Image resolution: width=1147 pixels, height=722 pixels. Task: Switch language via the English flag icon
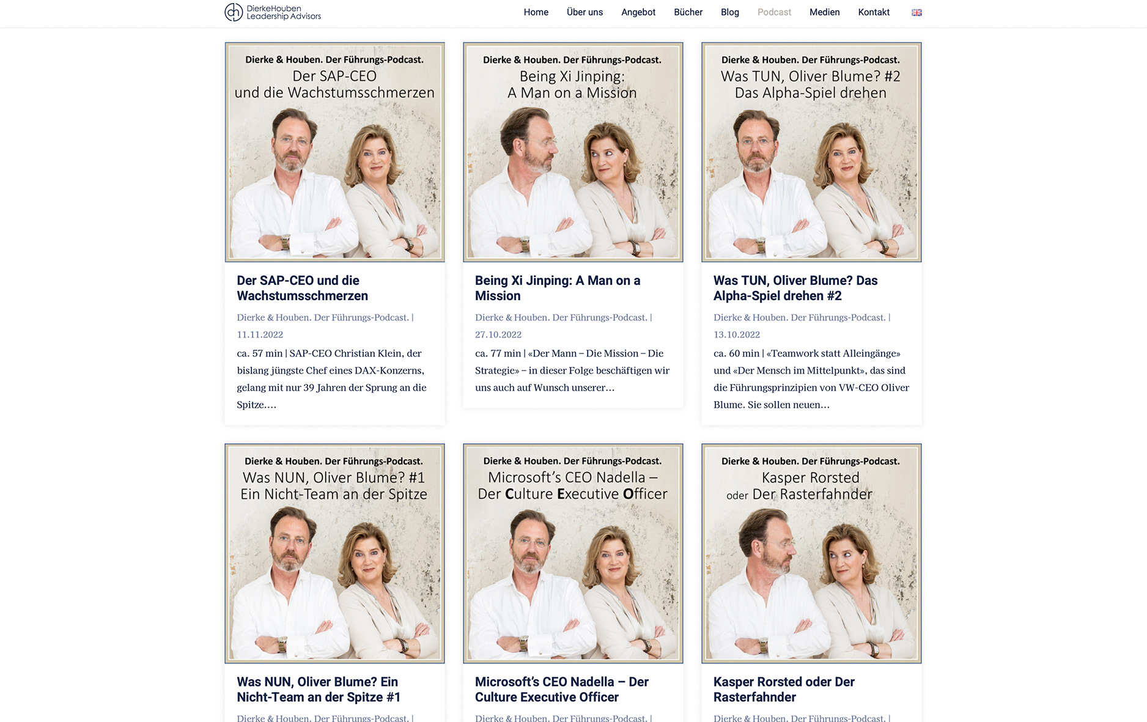coord(916,12)
